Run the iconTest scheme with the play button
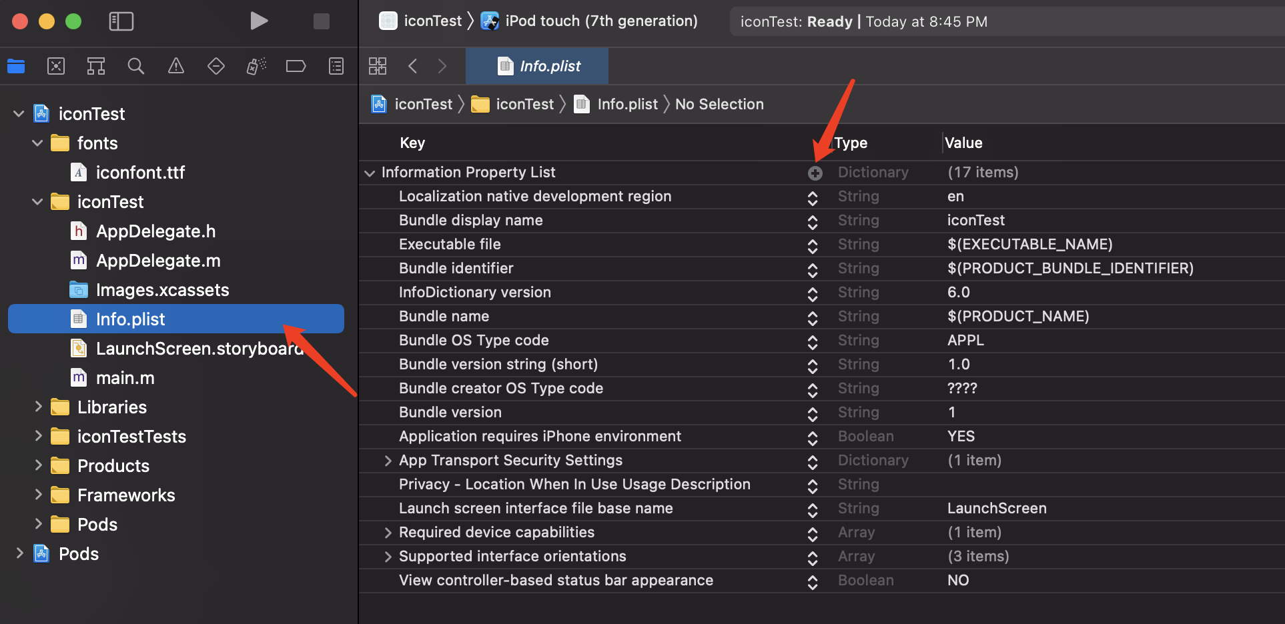The image size is (1285, 624). tap(260, 21)
